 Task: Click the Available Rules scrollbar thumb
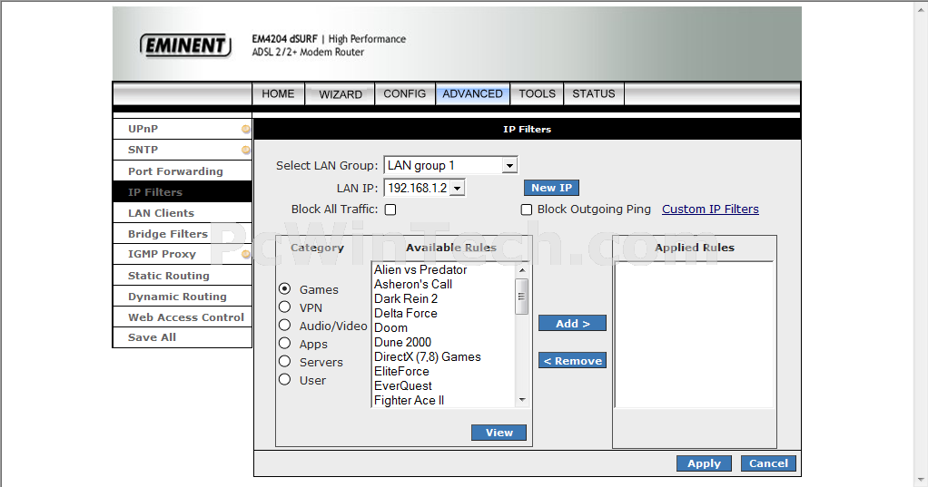tap(522, 297)
